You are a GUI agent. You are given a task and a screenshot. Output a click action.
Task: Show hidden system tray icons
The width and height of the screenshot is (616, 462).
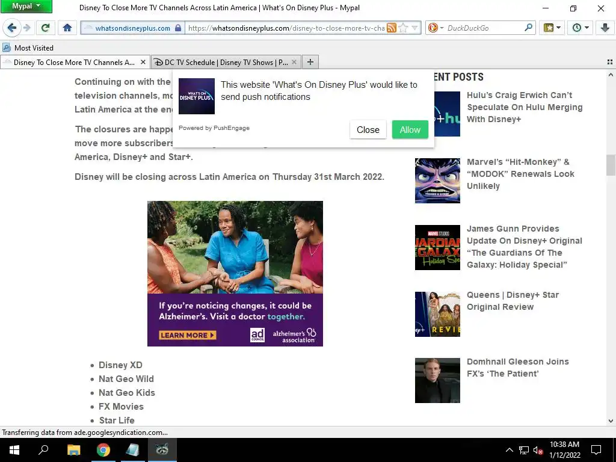click(x=509, y=450)
